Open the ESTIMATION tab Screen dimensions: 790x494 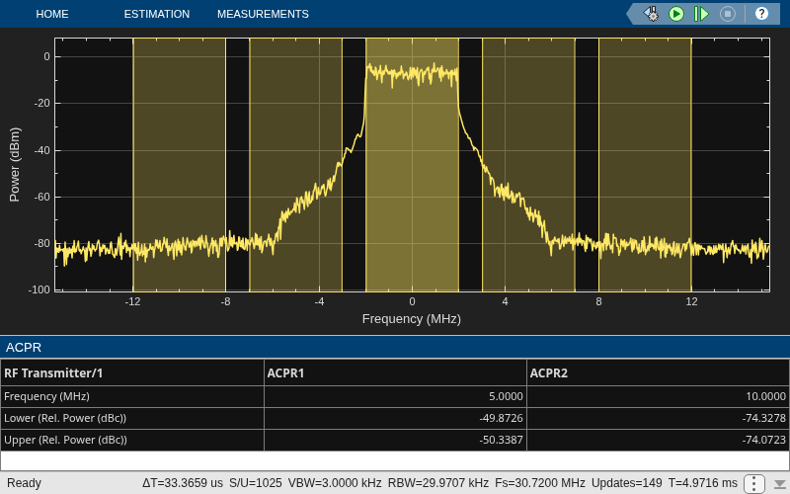point(157,14)
